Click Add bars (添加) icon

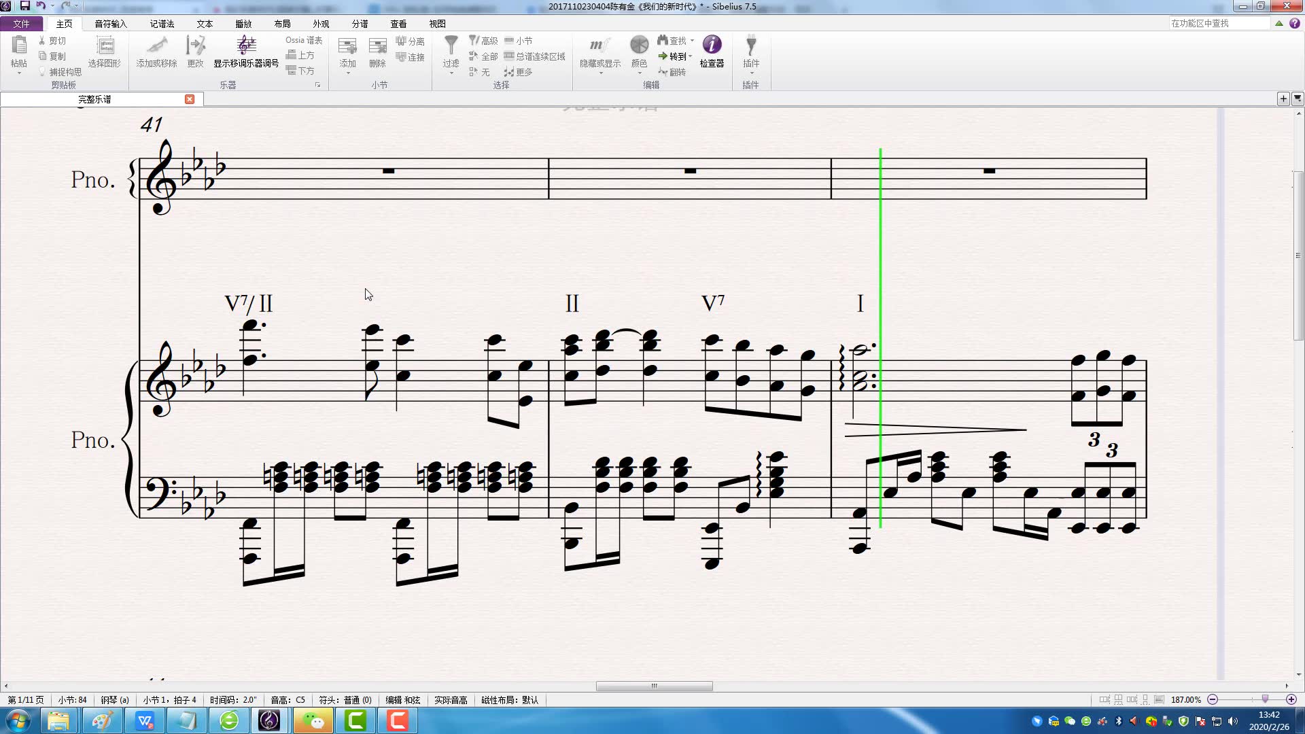click(x=347, y=46)
